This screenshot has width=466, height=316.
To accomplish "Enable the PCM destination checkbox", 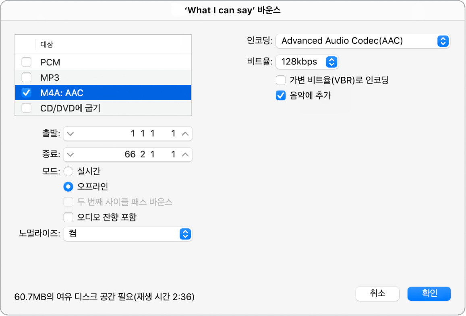I will click(x=26, y=62).
